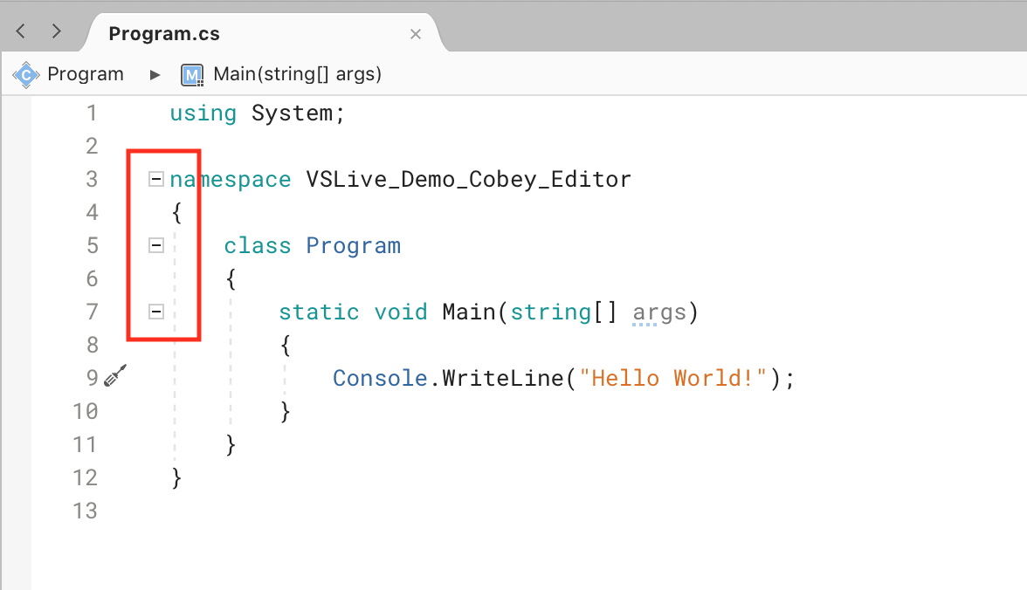This screenshot has height=590, width=1027.
Task: Click the 'void' keyword
Action: 400,312
